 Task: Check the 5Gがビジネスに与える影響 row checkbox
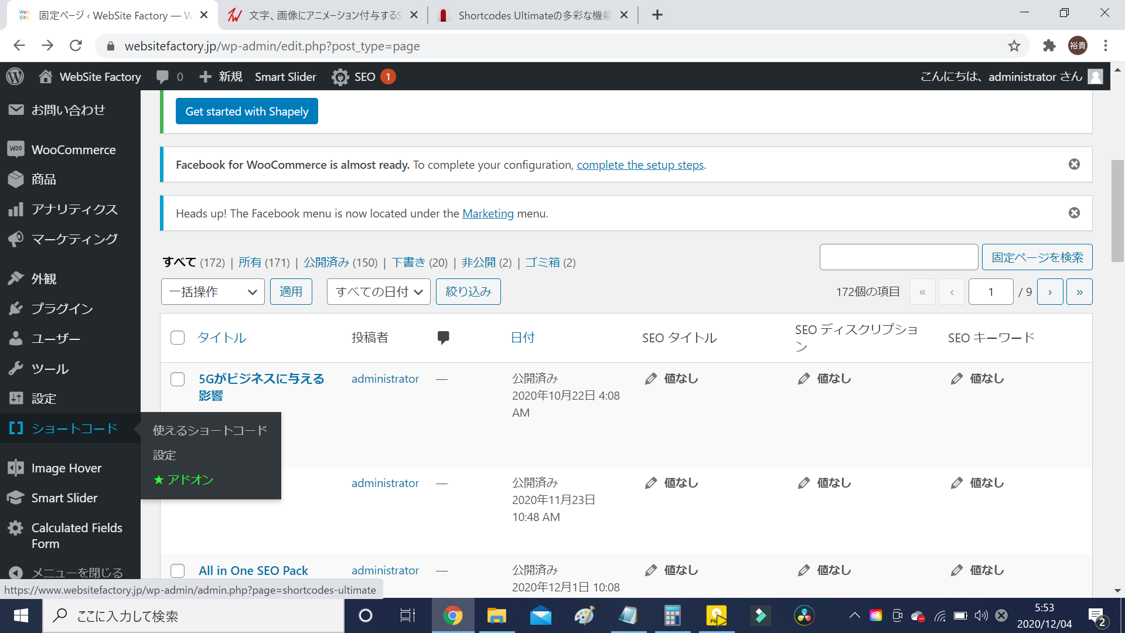pos(178,379)
